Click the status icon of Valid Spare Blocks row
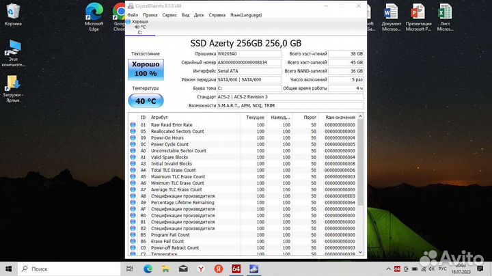 point(133,157)
